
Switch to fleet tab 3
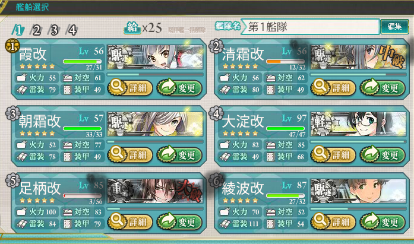tap(54, 30)
